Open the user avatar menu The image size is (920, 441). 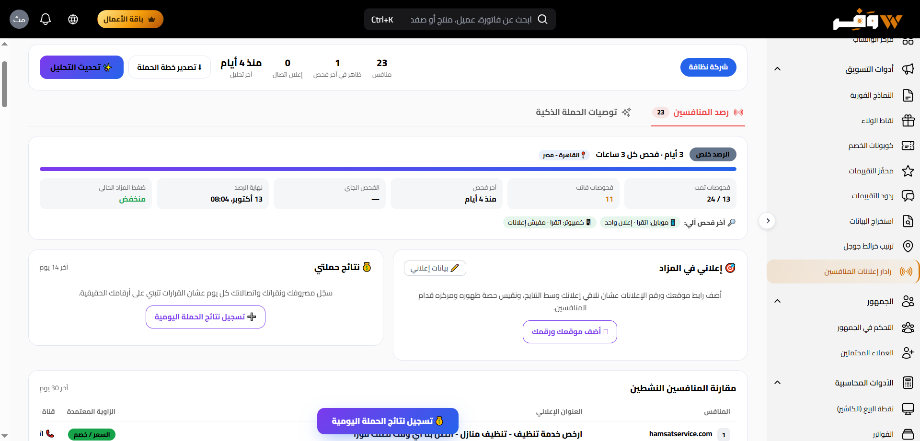[x=19, y=19]
